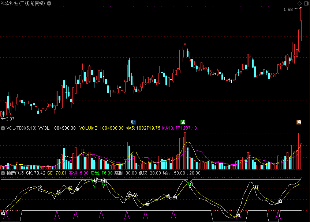Click the green 减 marker icon

click(x=183, y=122)
